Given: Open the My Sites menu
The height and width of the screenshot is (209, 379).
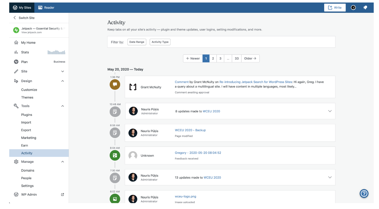Looking at the screenshot, I should [x=22, y=8].
